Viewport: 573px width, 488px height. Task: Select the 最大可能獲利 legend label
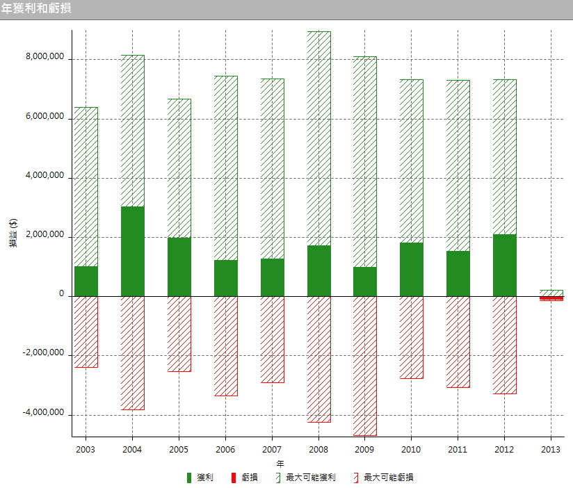coord(311,478)
